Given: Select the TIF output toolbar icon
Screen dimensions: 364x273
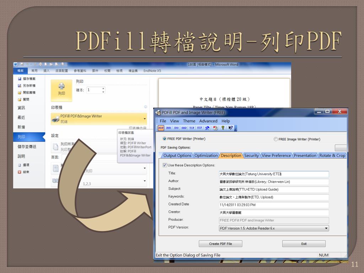Looking at the screenshot, I should 192,128.
